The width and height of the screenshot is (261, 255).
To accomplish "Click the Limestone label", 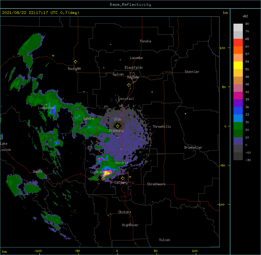I will pos(46,108).
